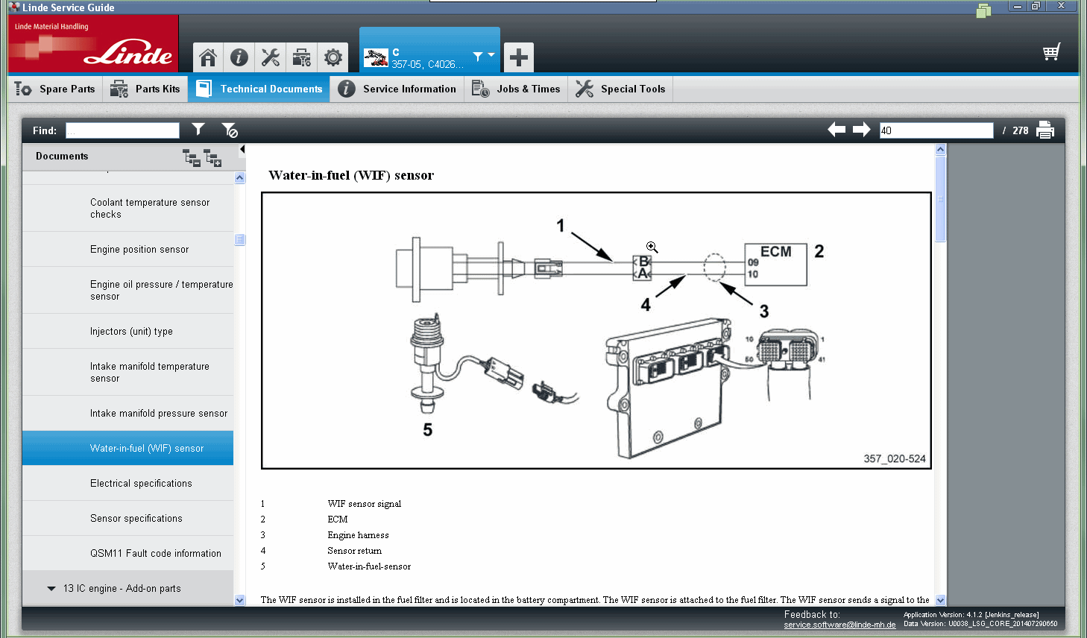Click the clear filter icon beside Find
1087x638 pixels.
point(230,130)
